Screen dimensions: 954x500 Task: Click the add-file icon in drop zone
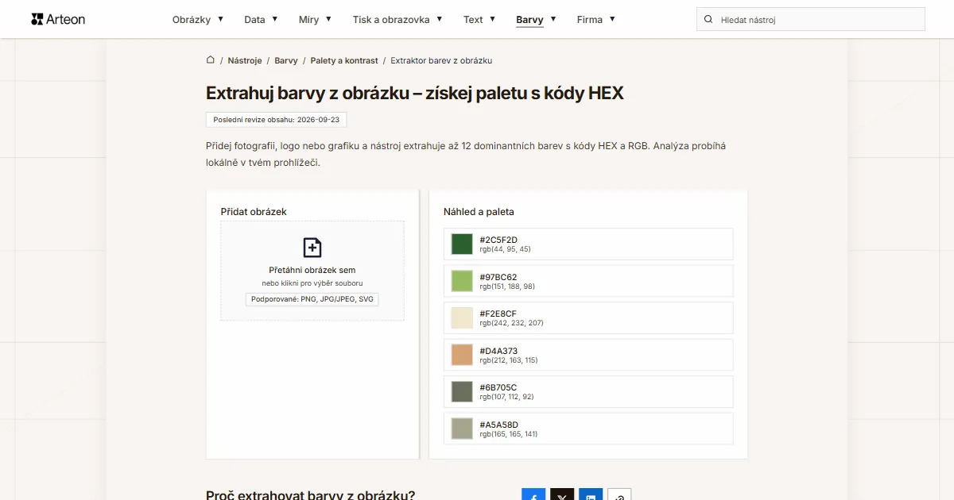312,248
